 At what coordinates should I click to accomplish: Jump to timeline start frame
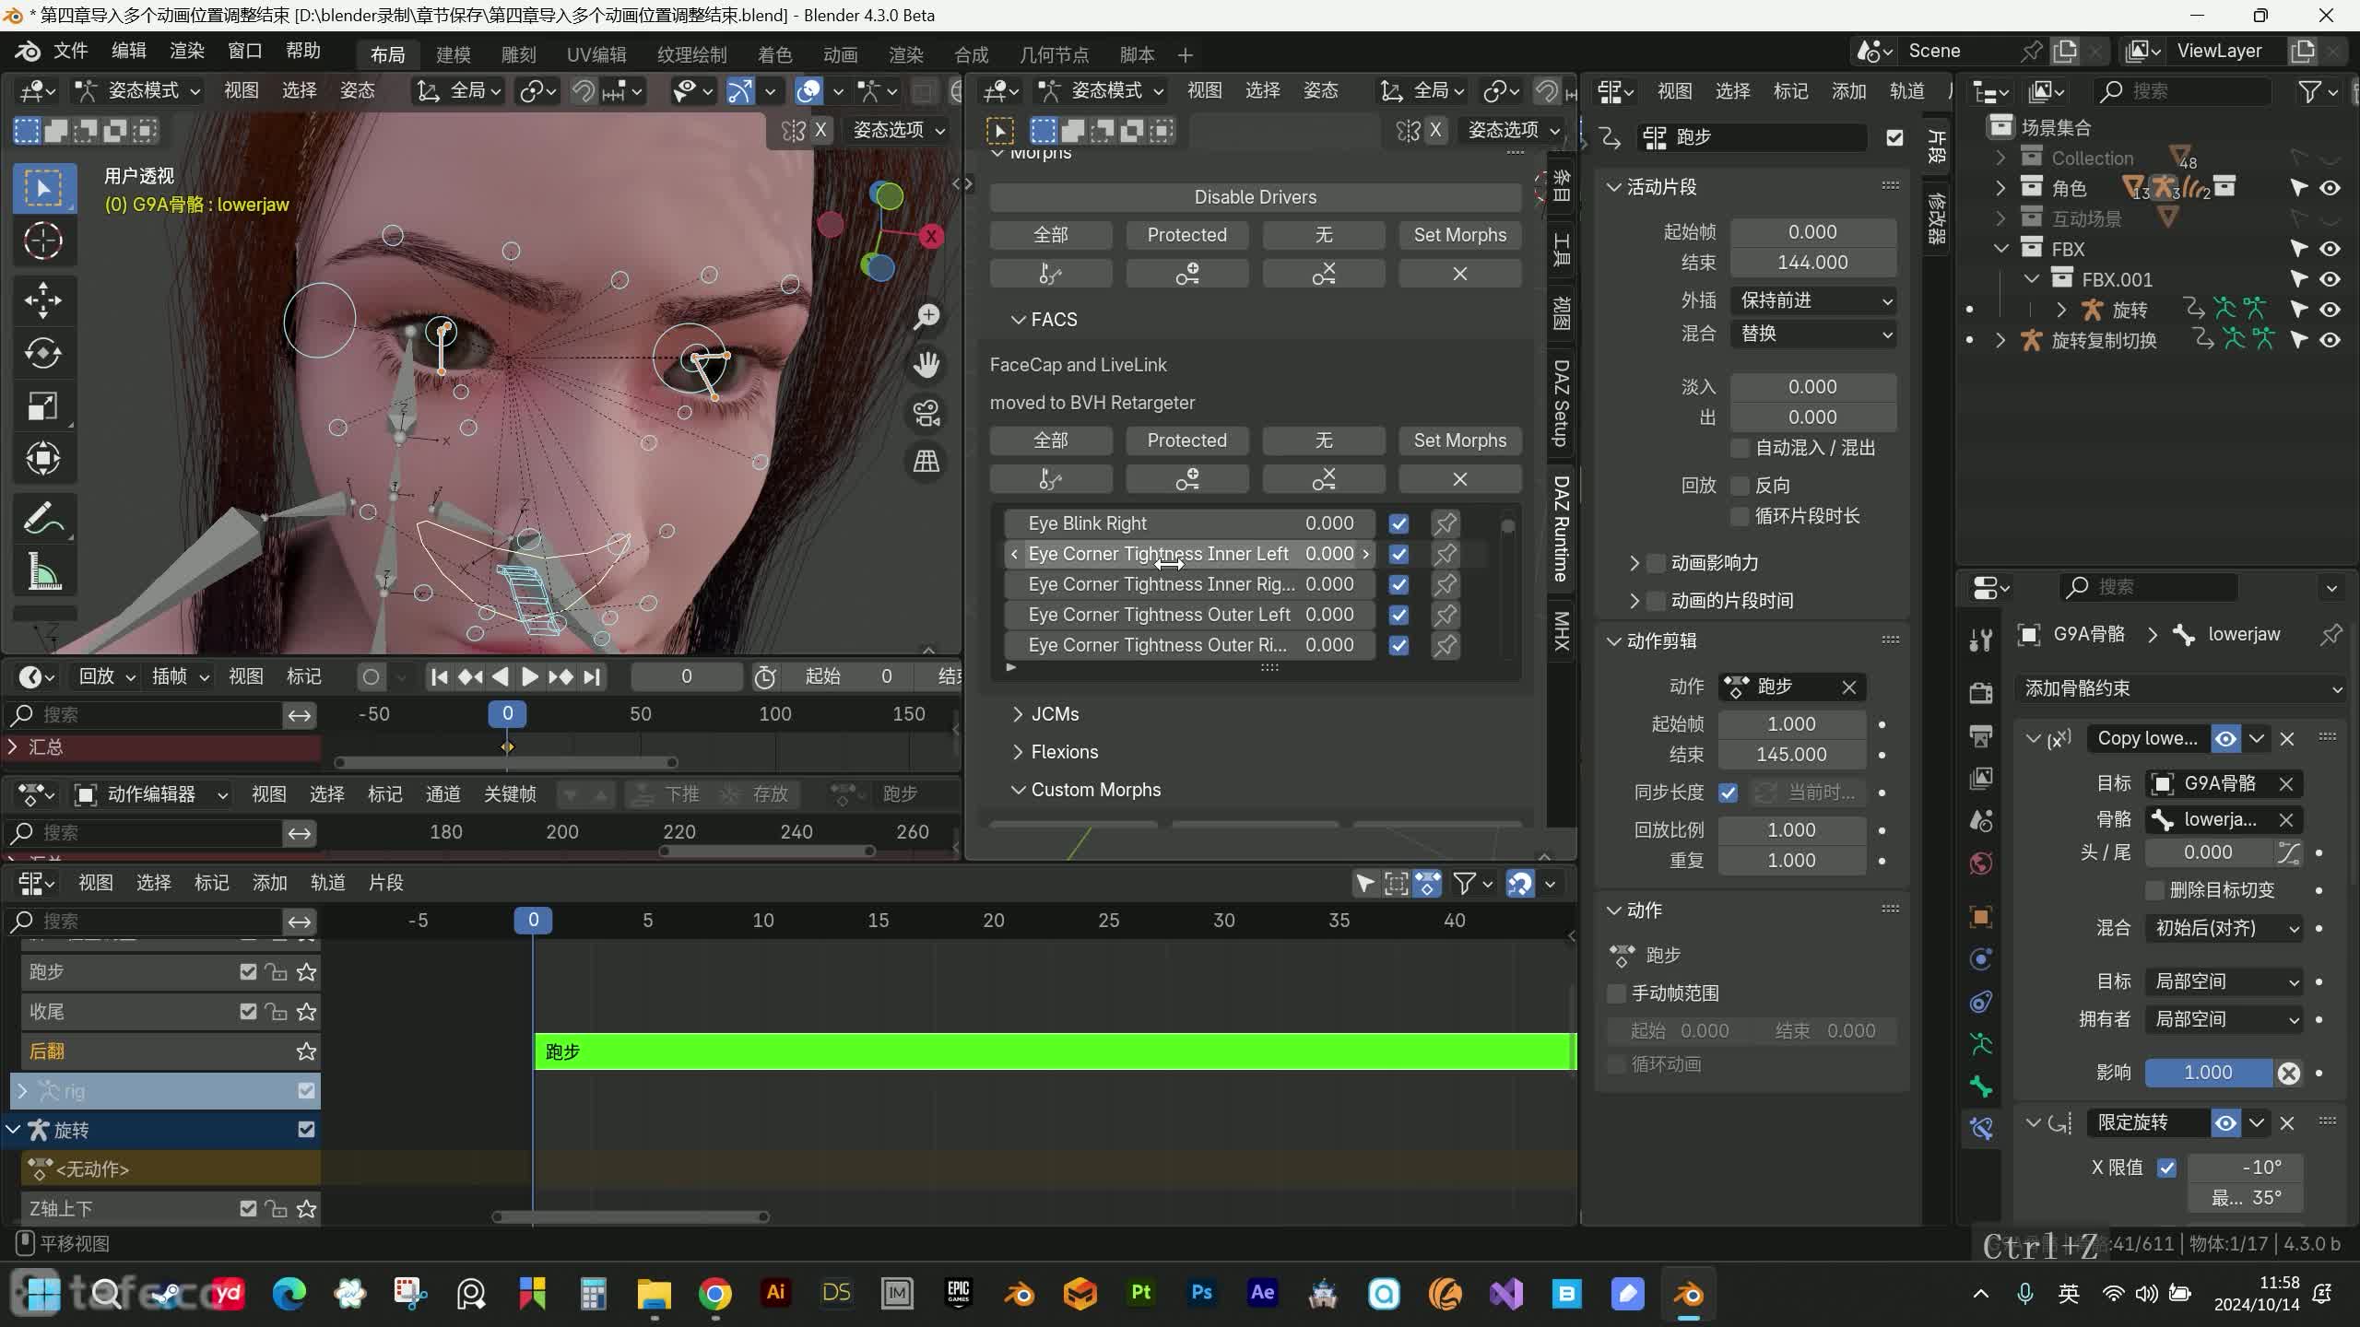click(x=440, y=677)
